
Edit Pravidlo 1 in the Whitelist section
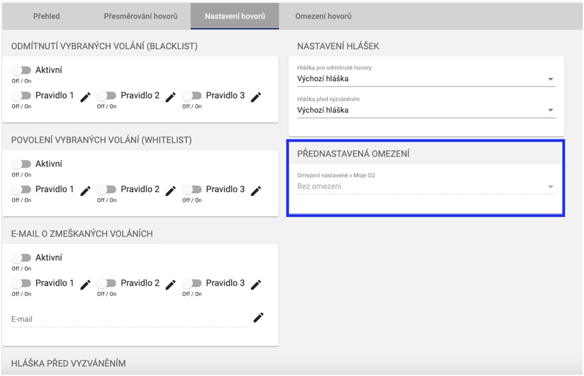coord(86,190)
